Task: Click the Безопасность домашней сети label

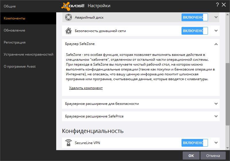Action: (100, 31)
